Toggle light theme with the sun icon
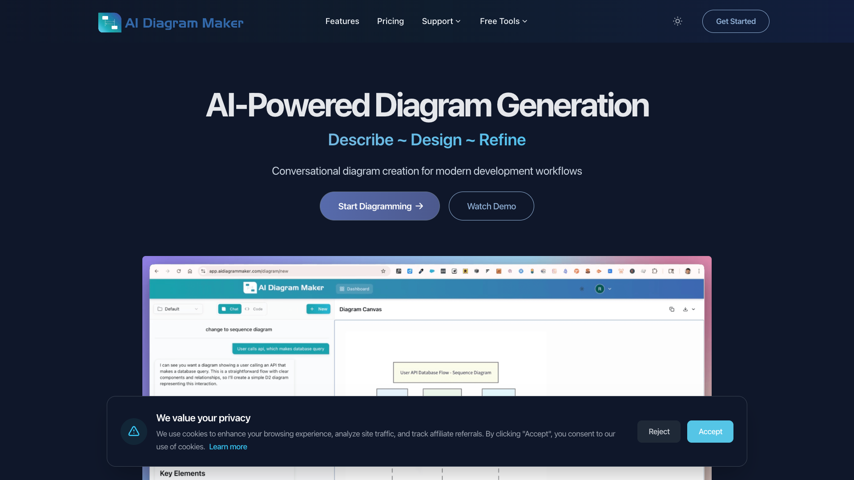The width and height of the screenshot is (854, 480). [x=677, y=21]
